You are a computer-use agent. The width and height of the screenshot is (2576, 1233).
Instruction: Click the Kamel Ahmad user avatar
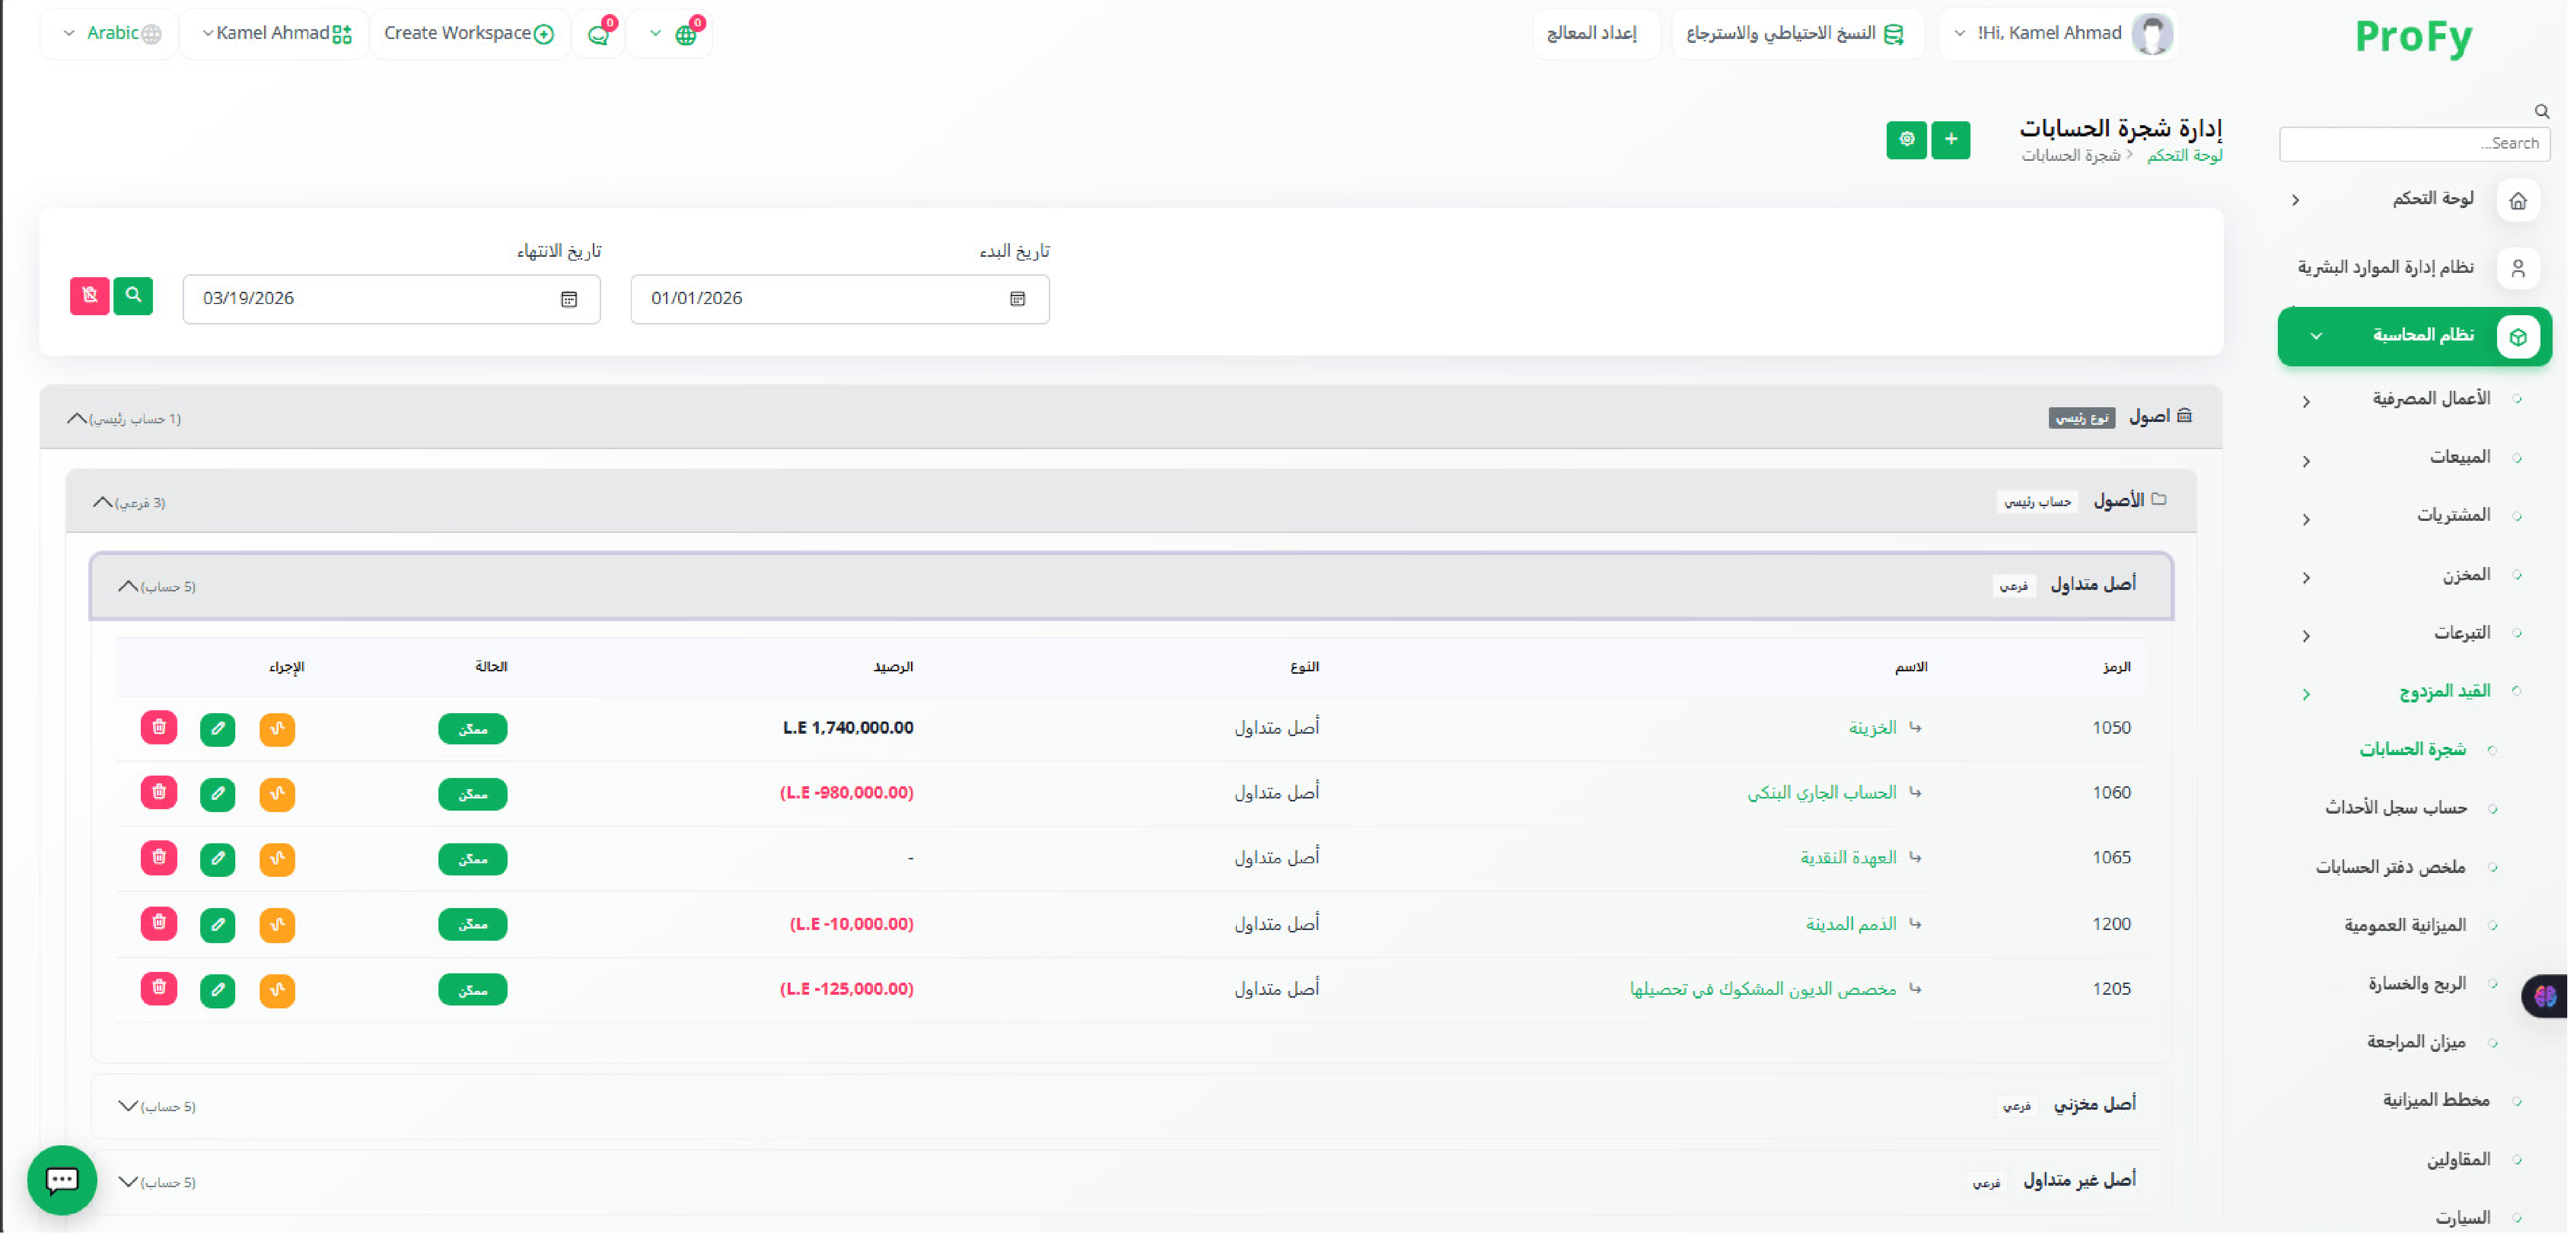(x=2152, y=34)
